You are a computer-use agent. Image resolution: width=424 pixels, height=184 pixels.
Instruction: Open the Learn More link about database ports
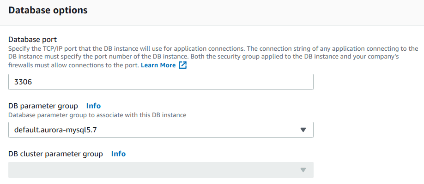[x=158, y=65]
